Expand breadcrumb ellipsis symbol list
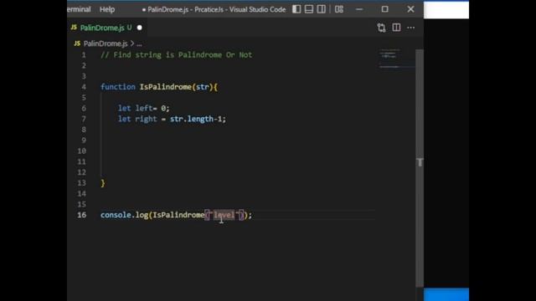The image size is (536, 301). click(x=139, y=44)
